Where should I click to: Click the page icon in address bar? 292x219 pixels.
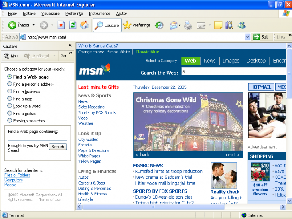coord(23,37)
